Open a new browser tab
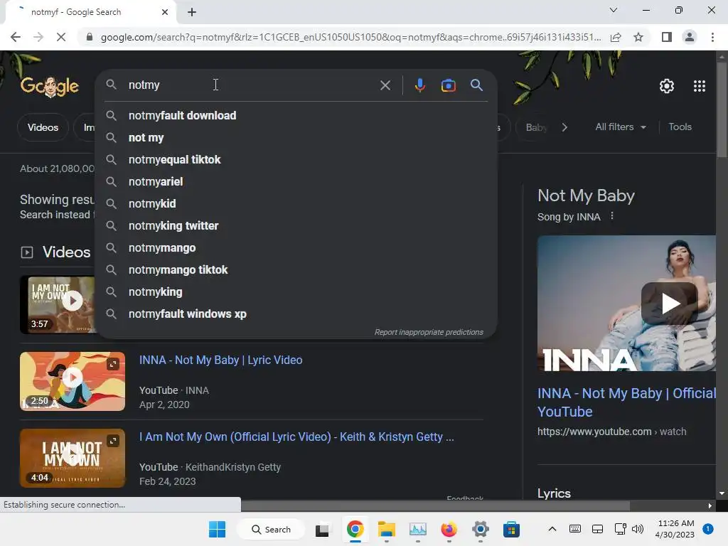Image resolution: width=728 pixels, height=546 pixels. [x=192, y=12]
